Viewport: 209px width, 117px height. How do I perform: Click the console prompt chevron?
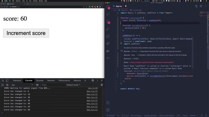(2, 113)
